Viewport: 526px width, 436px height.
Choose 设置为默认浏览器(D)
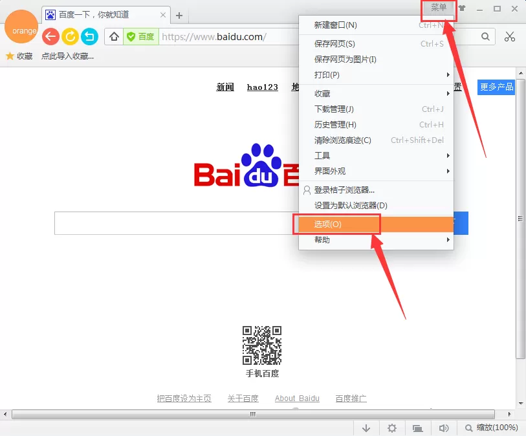pyautogui.click(x=376, y=206)
